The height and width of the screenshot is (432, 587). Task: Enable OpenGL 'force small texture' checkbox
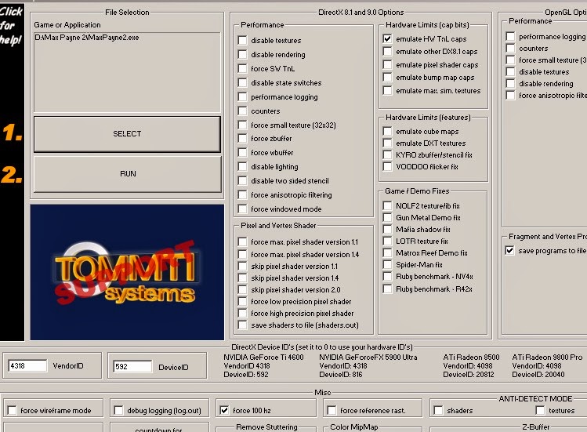(510, 60)
